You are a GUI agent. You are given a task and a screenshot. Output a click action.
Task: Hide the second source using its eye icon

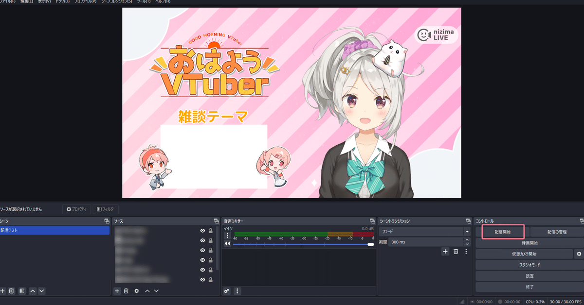pos(202,241)
